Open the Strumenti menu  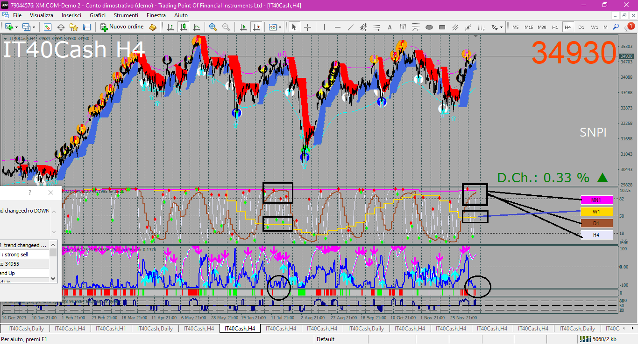pos(127,15)
